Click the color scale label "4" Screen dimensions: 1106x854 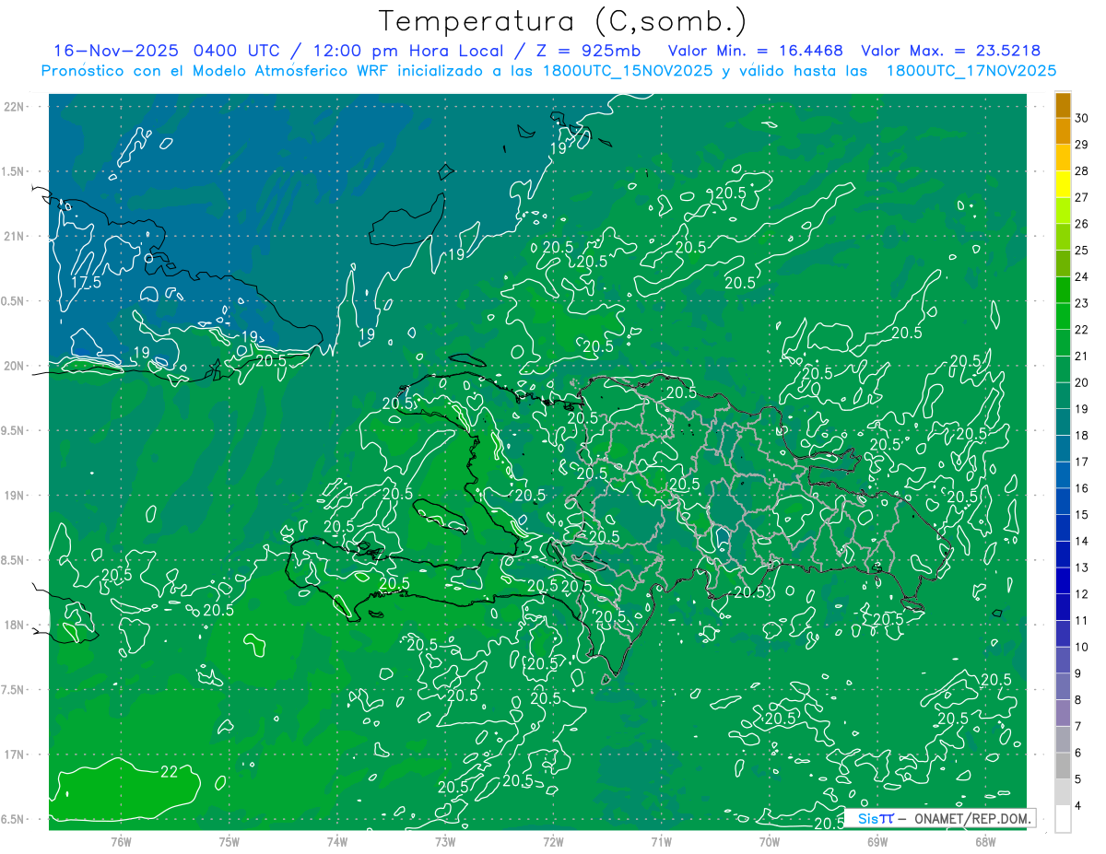[x=1079, y=806]
